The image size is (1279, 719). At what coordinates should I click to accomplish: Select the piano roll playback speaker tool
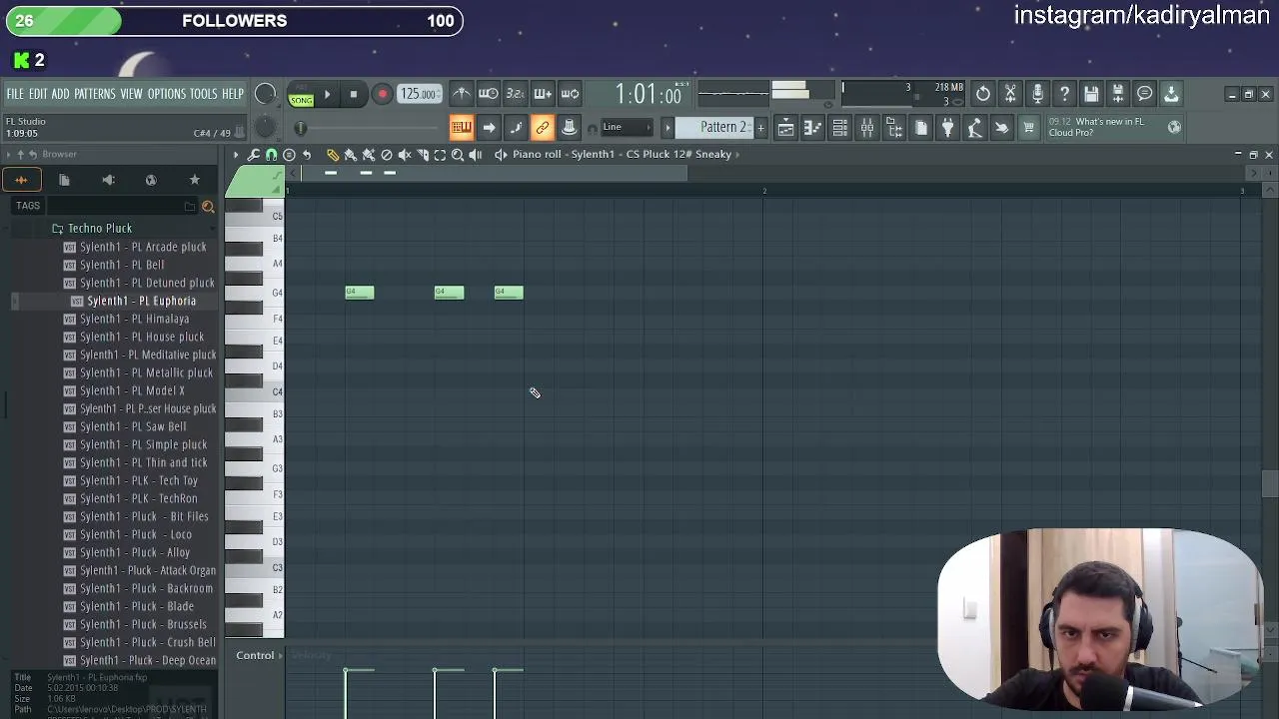(476, 155)
